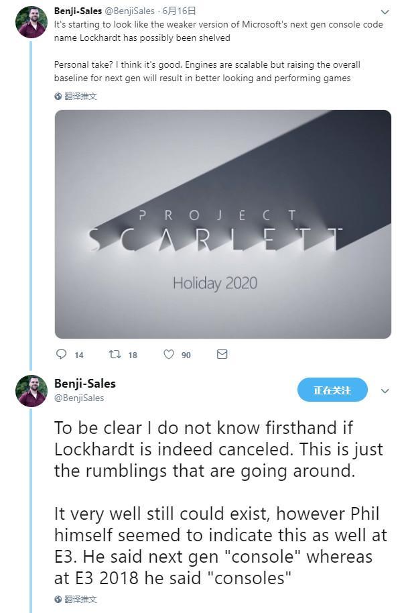This screenshot has height=613, width=408.
Task: Open @BenjiSales handle in first tweet header
Action: pyautogui.click(x=129, y=11)
